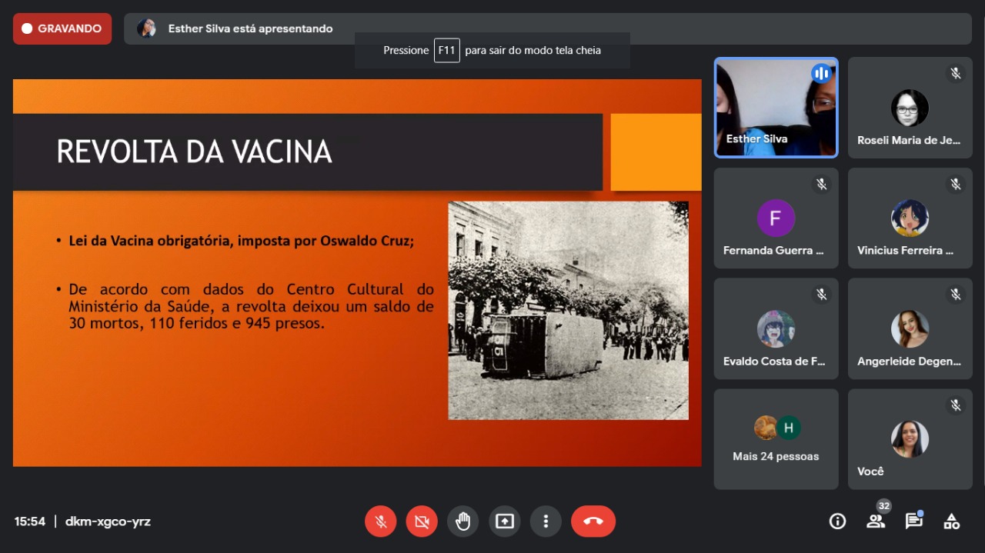985x553 pixels.
Task: Click the Angerleide Degen... name label
Action: [x=909, y=361]
